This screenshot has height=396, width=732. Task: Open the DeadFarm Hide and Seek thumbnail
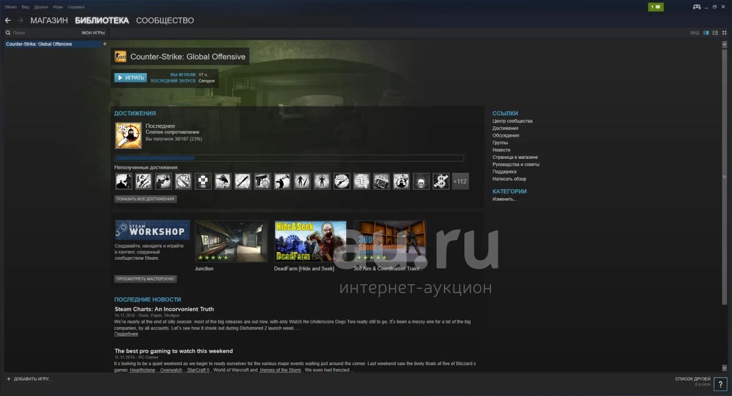click(x=311, y=241)
